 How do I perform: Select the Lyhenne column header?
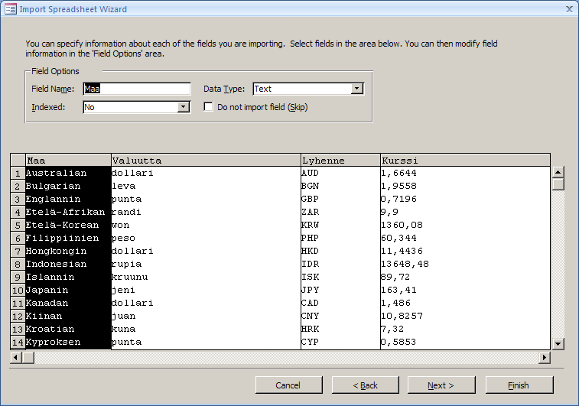[x=340, y=161]
